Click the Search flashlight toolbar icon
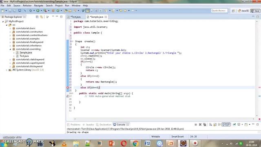Viewport: 261px width, 147px height. point(75,11)
